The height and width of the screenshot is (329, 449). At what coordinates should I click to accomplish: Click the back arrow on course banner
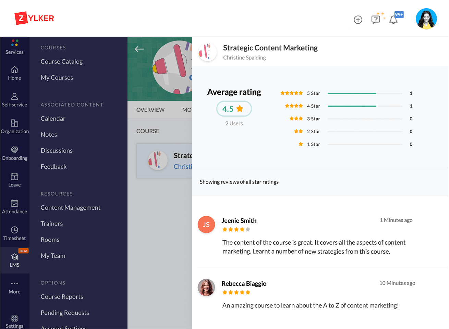point(139,49)
